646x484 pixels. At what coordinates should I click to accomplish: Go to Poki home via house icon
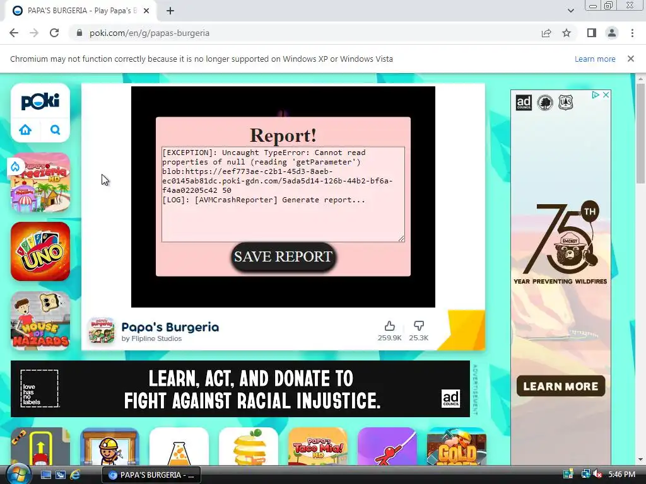pyautogui.click(x=25, y=130)
